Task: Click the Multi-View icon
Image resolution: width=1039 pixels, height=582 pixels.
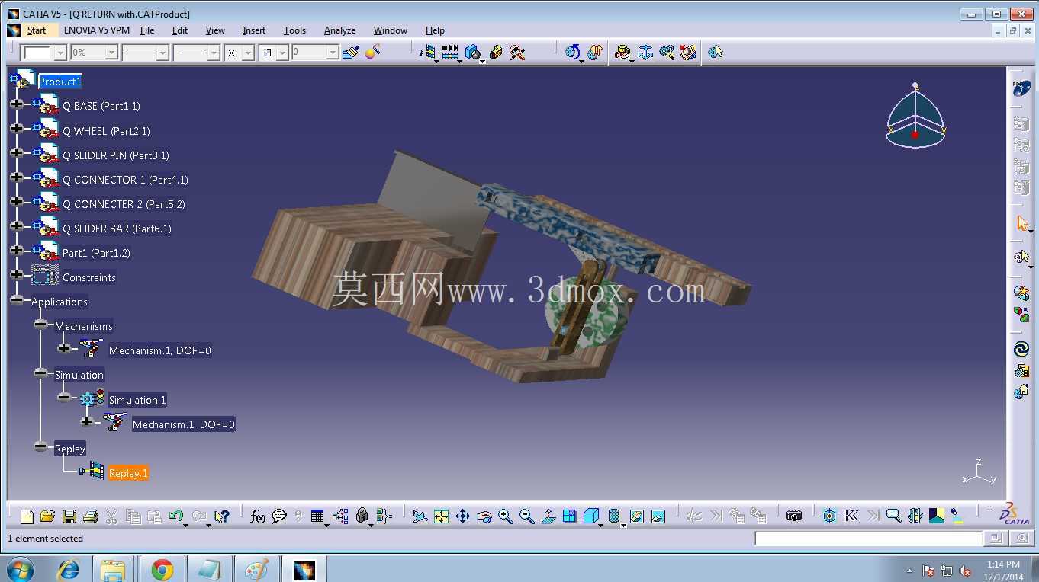Action: click(569, 516)
